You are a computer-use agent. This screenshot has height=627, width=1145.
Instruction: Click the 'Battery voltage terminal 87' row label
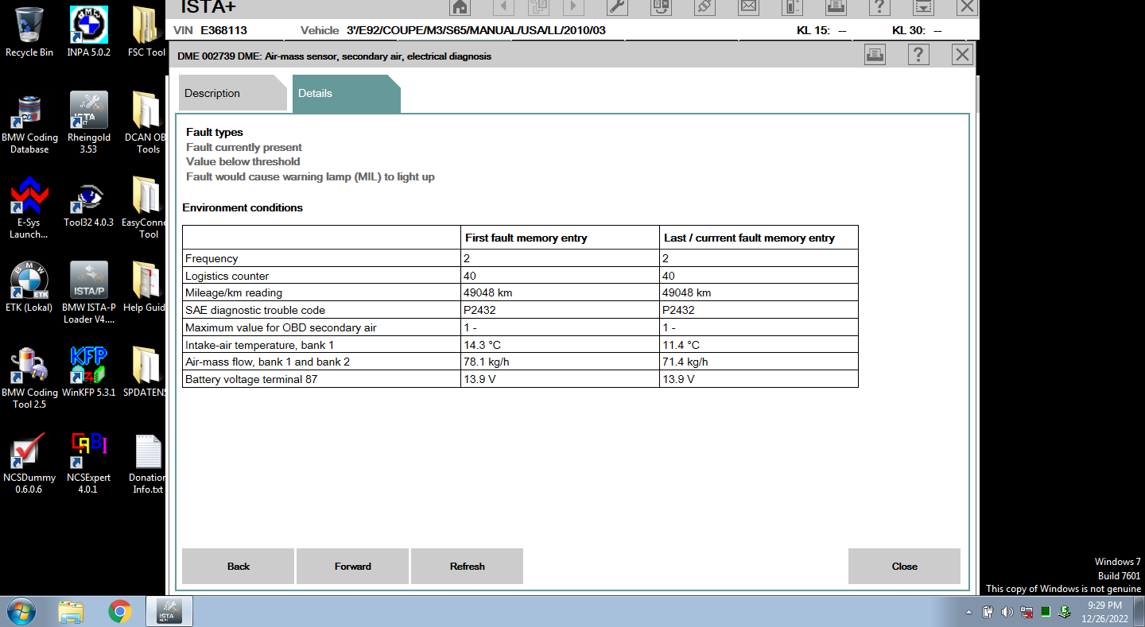coord(251,379)
